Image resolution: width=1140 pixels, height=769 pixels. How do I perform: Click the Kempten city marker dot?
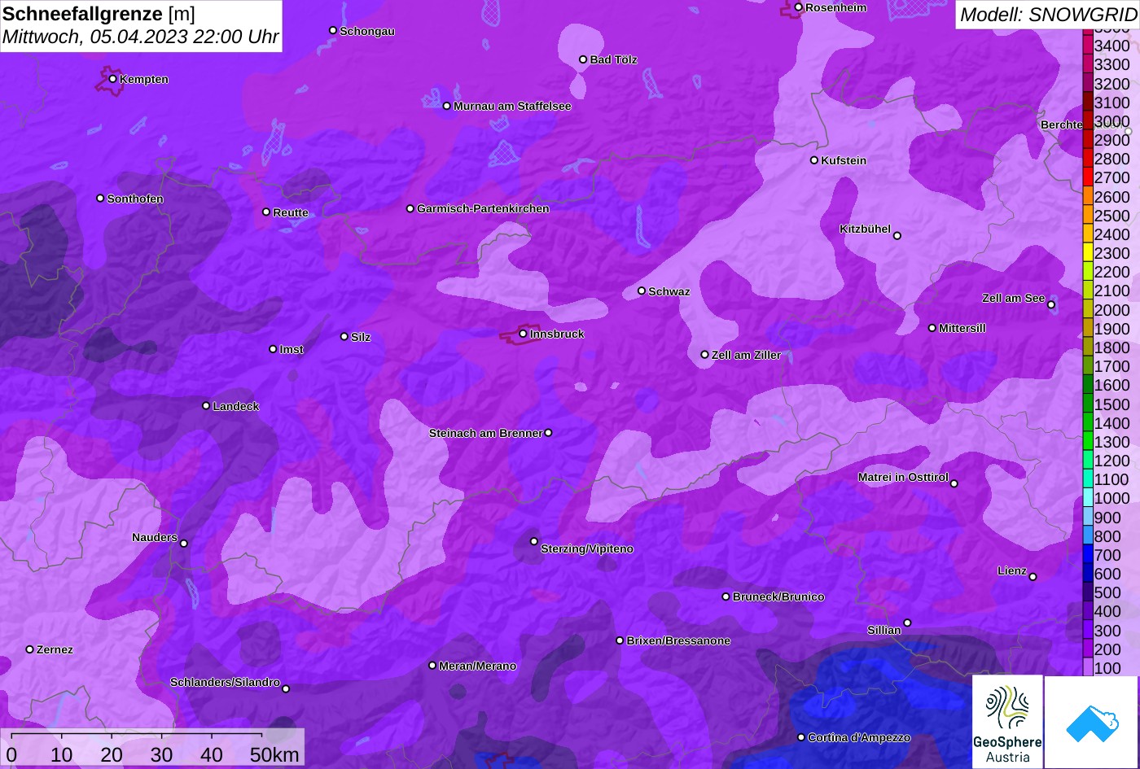click(112, 79)
